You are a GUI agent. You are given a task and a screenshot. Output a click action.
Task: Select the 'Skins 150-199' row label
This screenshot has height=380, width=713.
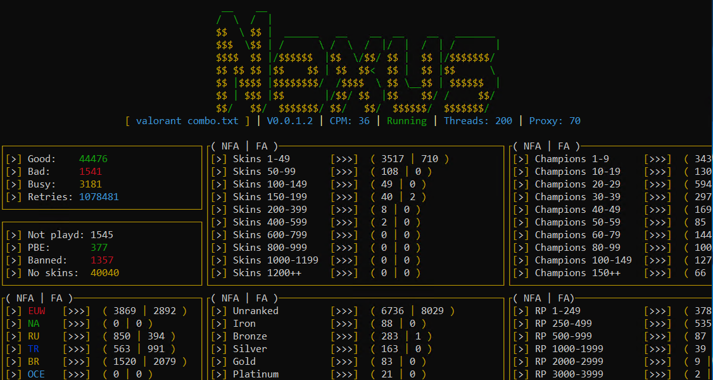pos(270,197)
